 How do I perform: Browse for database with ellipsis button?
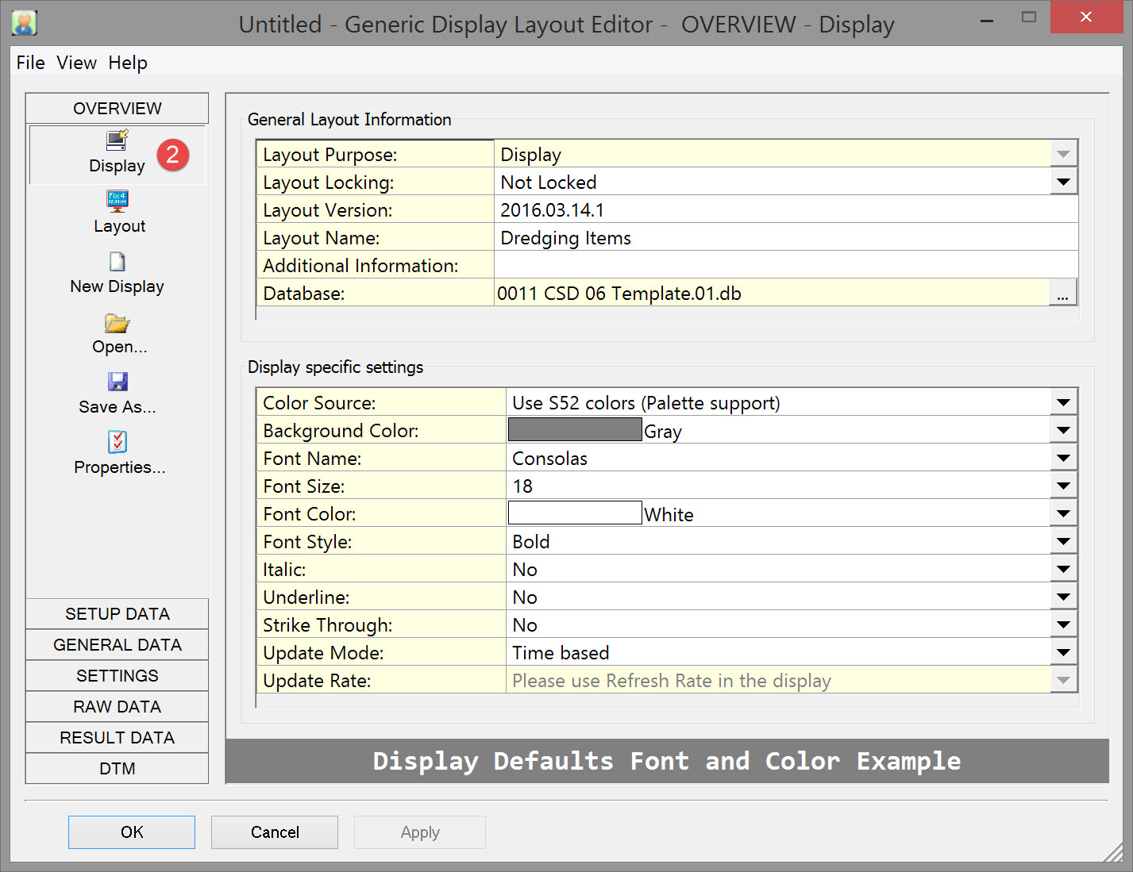point(1062,294)
